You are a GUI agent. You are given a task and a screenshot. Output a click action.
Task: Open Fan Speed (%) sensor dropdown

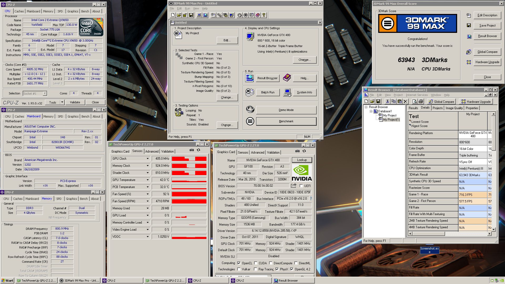(x=148, y=194)
